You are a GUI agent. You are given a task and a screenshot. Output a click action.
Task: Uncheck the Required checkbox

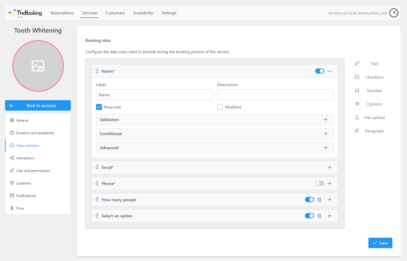(99, 107)
